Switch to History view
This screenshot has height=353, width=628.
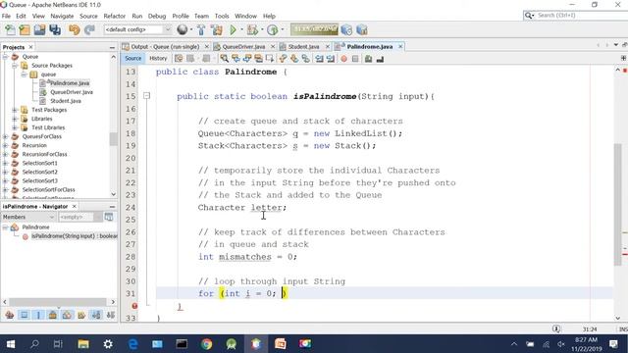coord(158,59)
